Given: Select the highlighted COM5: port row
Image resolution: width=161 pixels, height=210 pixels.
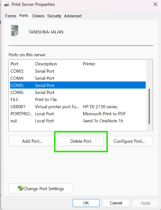Looking at the screenshot, I should click(x=78, y=85).
